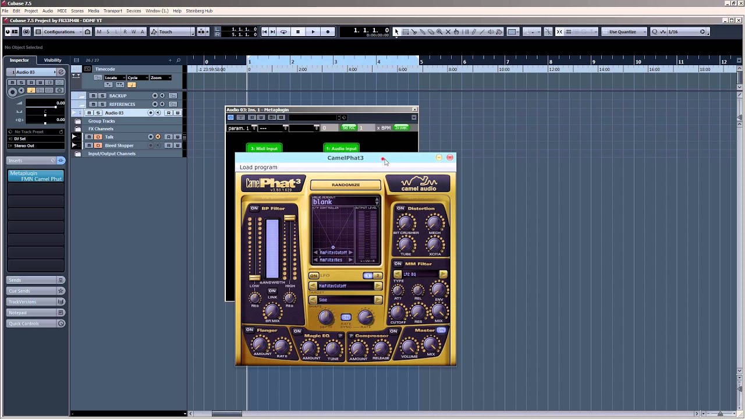This screenshot has height=419, width=745.
Task: Select the Range Selection tool
Action: point(406,32)
